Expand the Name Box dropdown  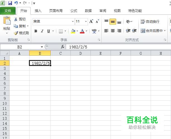tap(42, 47)
